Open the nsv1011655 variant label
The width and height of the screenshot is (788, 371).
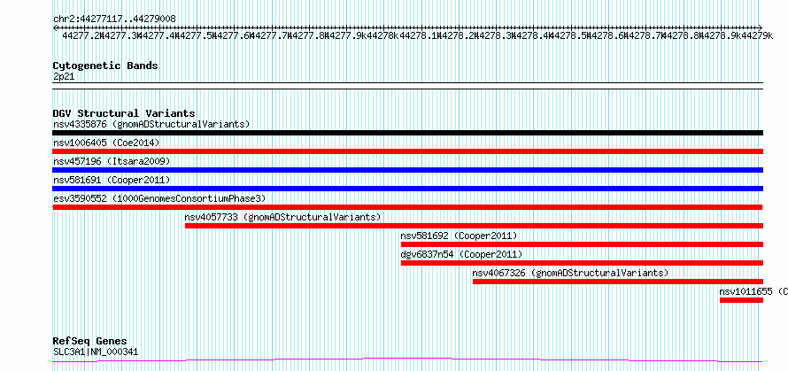tap(753, 291)
